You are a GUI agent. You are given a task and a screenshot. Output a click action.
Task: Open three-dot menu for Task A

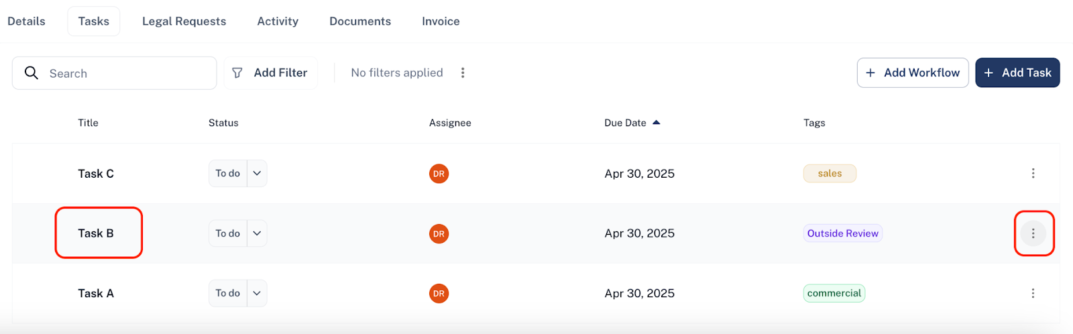click(x=1033, y=293)
